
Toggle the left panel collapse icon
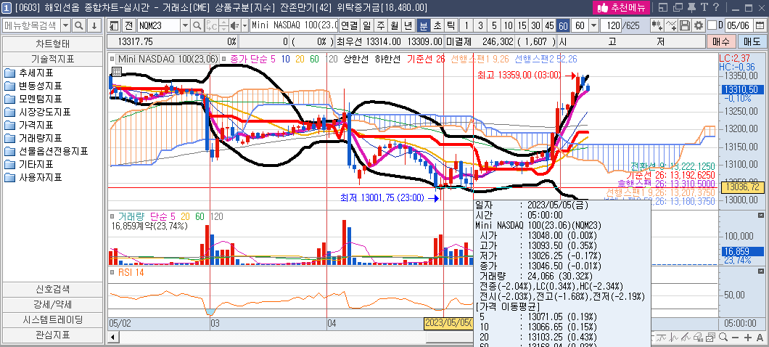click(x=115, y=25)
